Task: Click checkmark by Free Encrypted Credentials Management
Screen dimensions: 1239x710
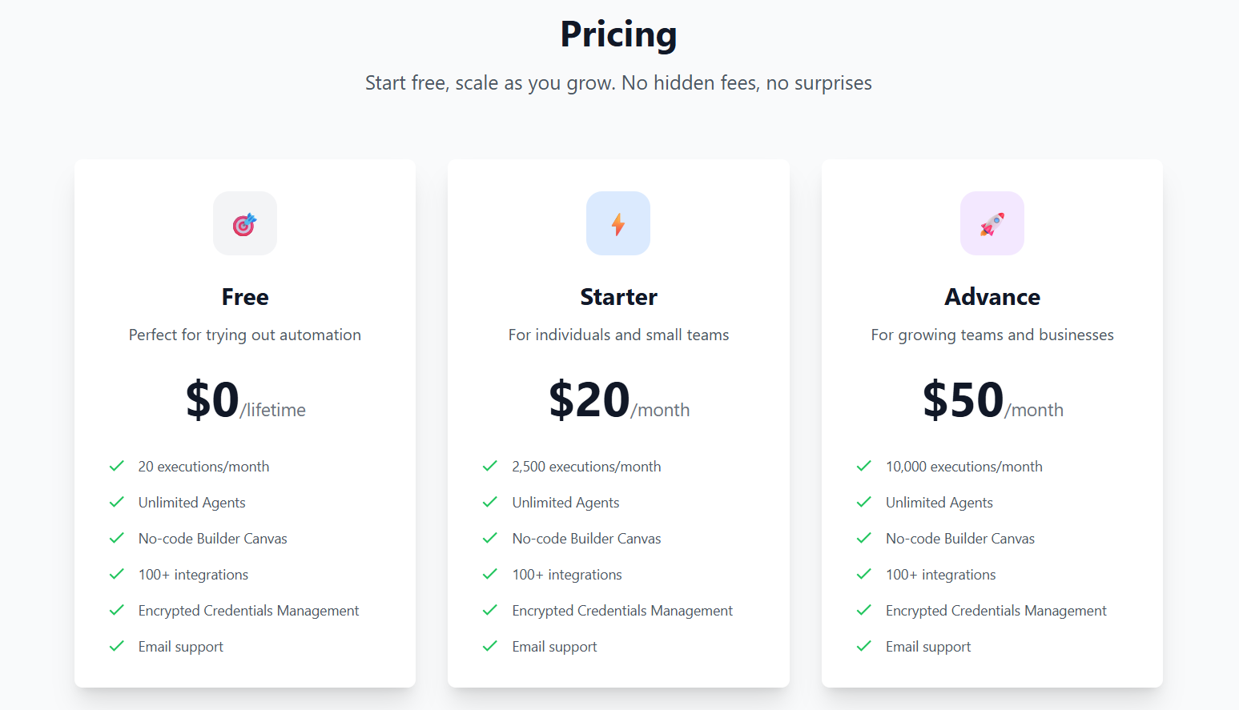Action: pos(117,610)
